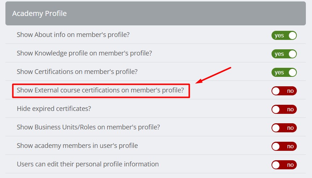This screenshot has height=178, width=312.
Task: Allow users to edit personal profile toggle
Action: [284, 165]
